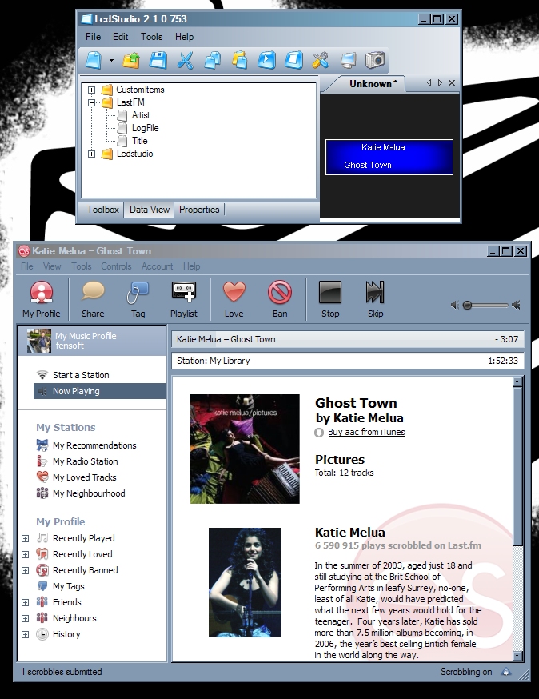Click the scroll down arrow in track info panel
Viewport: 539px width, 699px height.
click(x=517, y=656)
